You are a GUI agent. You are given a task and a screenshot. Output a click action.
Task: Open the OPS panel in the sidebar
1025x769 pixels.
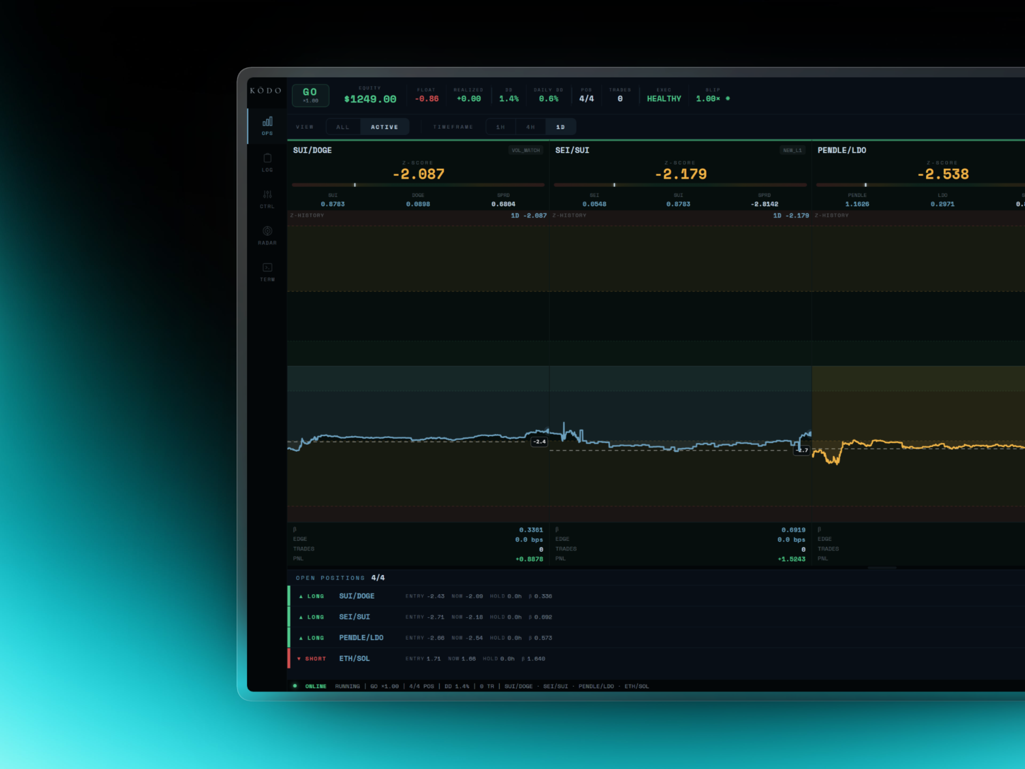(267, 125)
